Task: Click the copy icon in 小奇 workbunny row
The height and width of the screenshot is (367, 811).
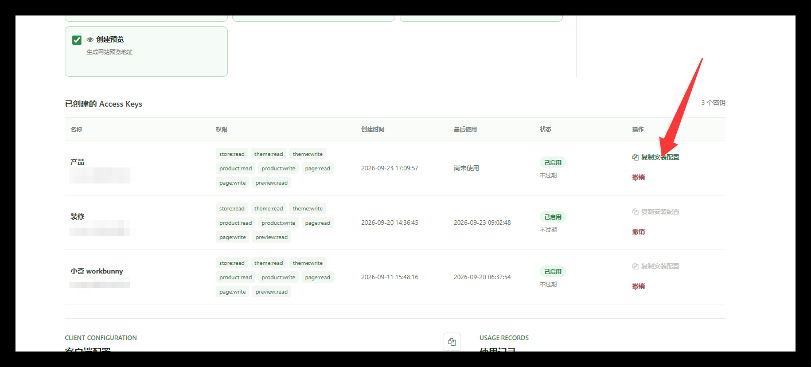Action: (x=635, y=266)
